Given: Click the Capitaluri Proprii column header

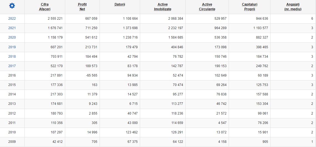Looking at the screenshot, I should point(249,7).
